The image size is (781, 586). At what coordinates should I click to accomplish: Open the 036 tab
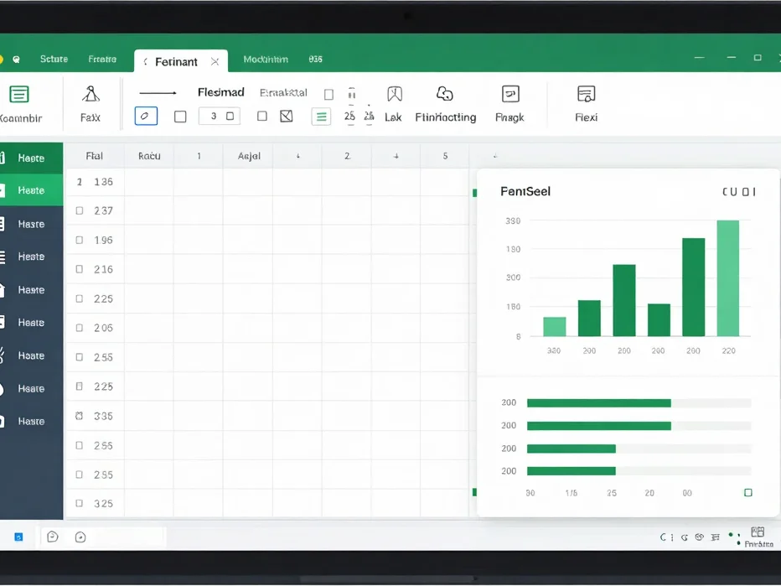pos(315,60)
